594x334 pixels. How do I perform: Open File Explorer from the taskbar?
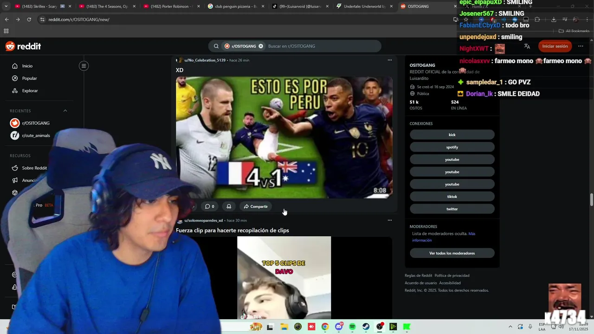(284, 327)
